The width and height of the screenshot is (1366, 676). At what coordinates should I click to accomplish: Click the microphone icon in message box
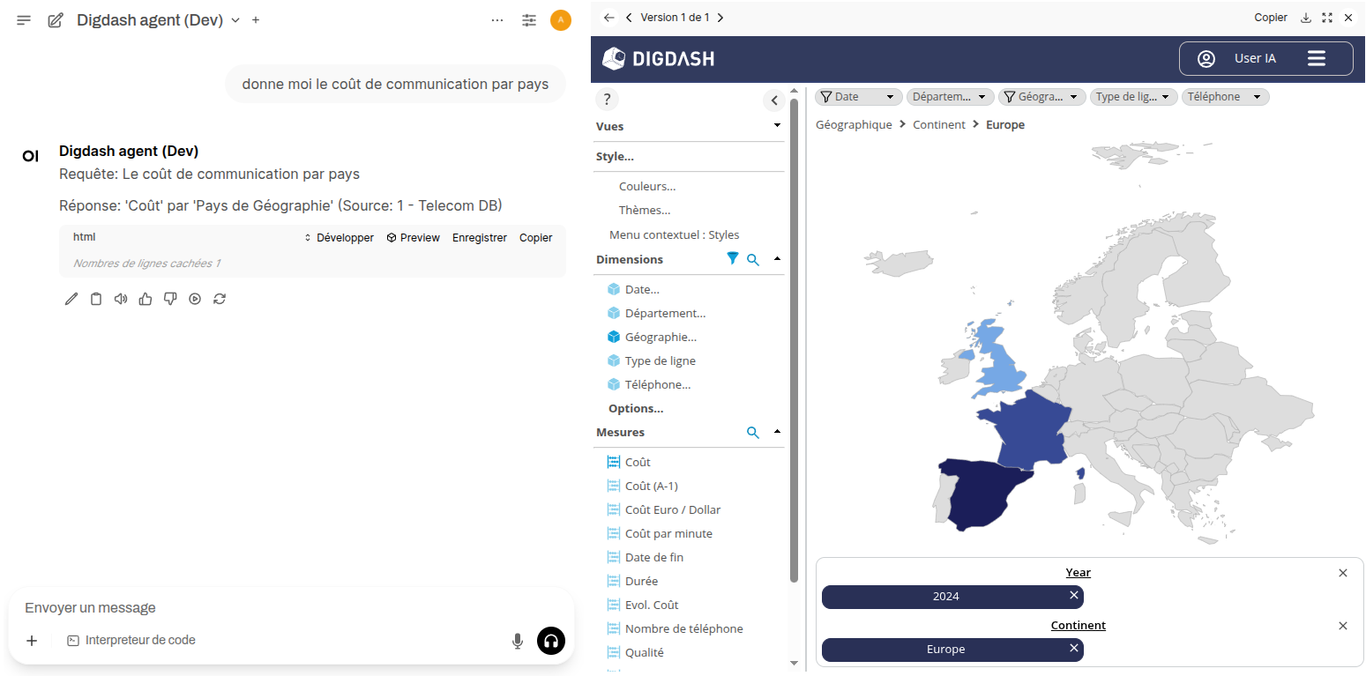(518, 641)
